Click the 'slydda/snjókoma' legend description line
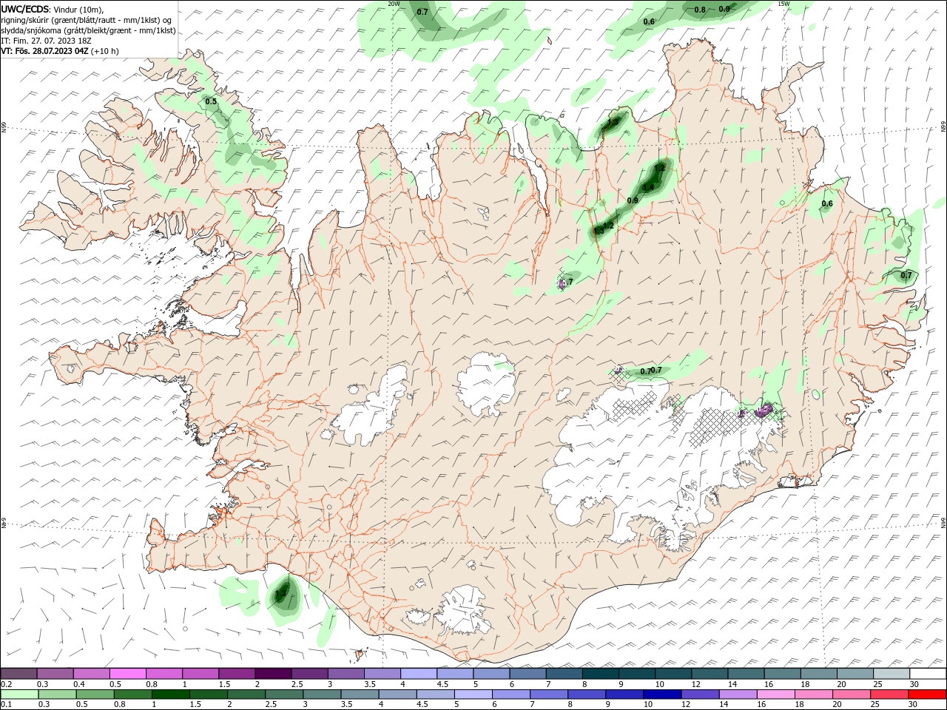Viewport: 947px width, 710px height. pos(88,30)
